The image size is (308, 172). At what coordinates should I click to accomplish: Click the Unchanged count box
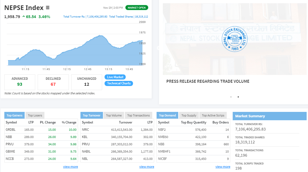87,82
